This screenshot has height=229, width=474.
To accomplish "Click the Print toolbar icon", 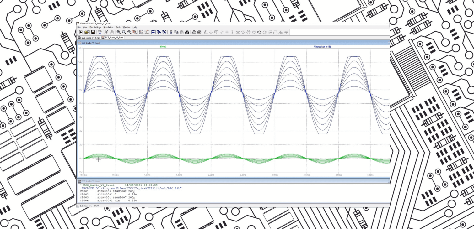I will [x=199, y=32].
